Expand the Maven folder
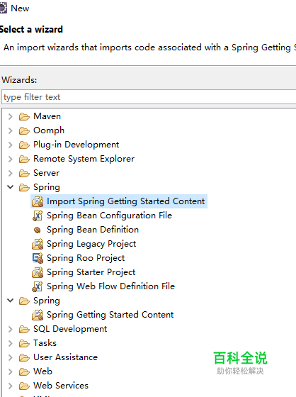 [10, 116]
